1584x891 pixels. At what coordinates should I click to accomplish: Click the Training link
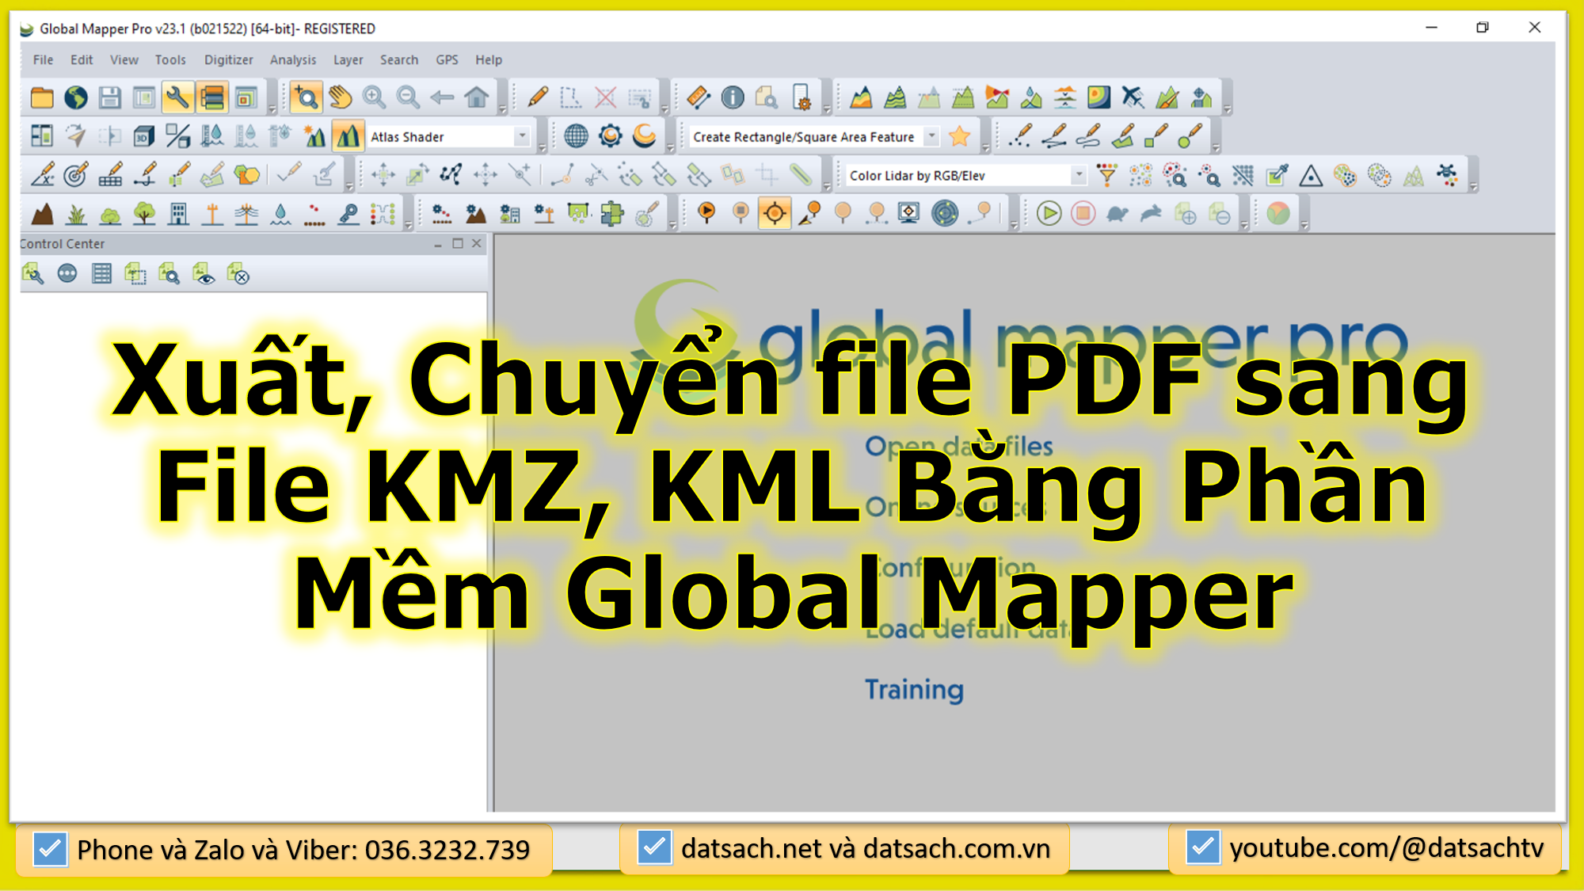(x=915, y=689)
